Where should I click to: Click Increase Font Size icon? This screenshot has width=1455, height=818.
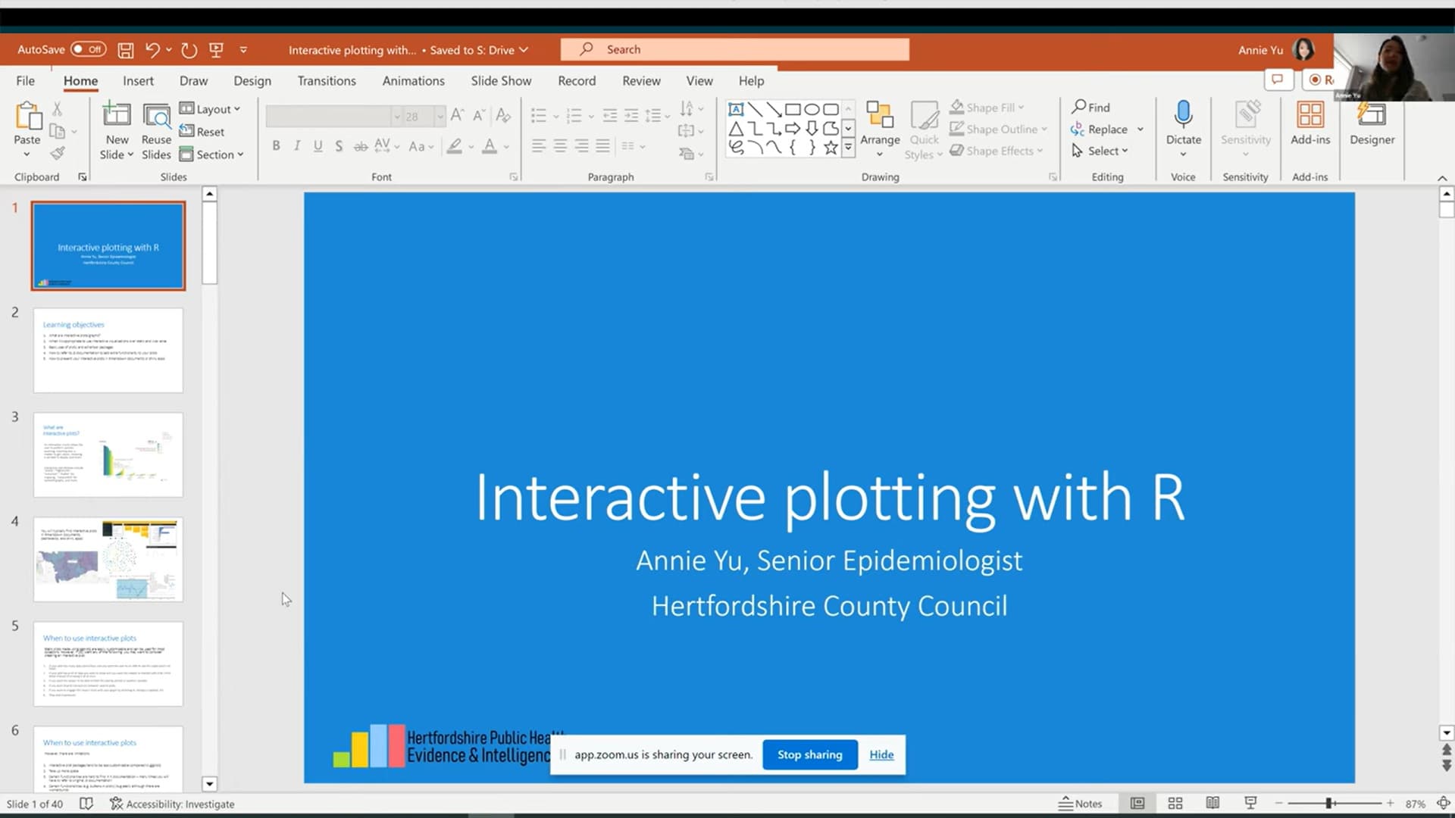point(457,115)
